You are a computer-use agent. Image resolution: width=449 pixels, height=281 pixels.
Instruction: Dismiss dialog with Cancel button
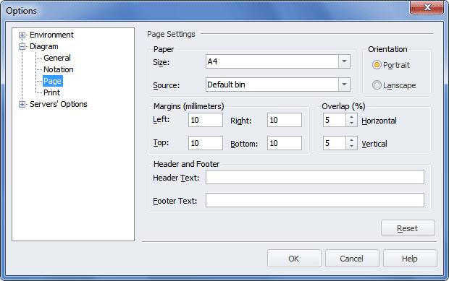[x=352, y=259]
